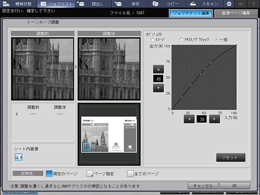Increase output value with up arrow
The image size is (260, 195).
click(158, 69)
